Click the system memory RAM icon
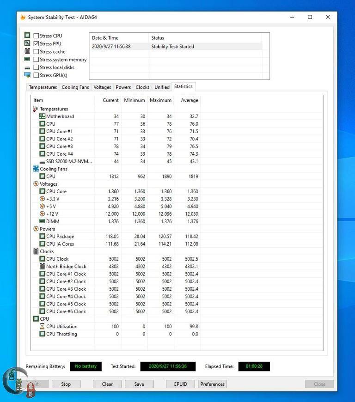 pos(27,59)
